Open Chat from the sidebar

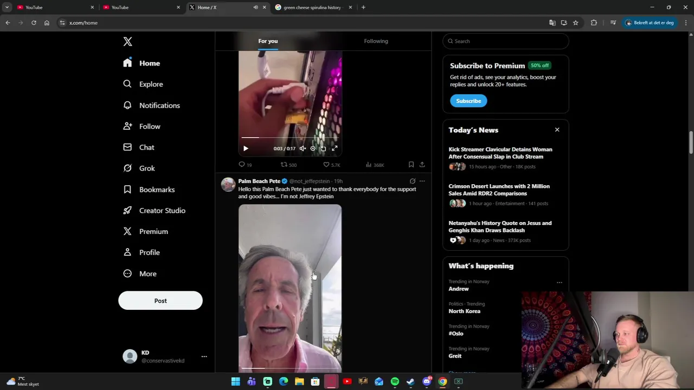[139, 147]
